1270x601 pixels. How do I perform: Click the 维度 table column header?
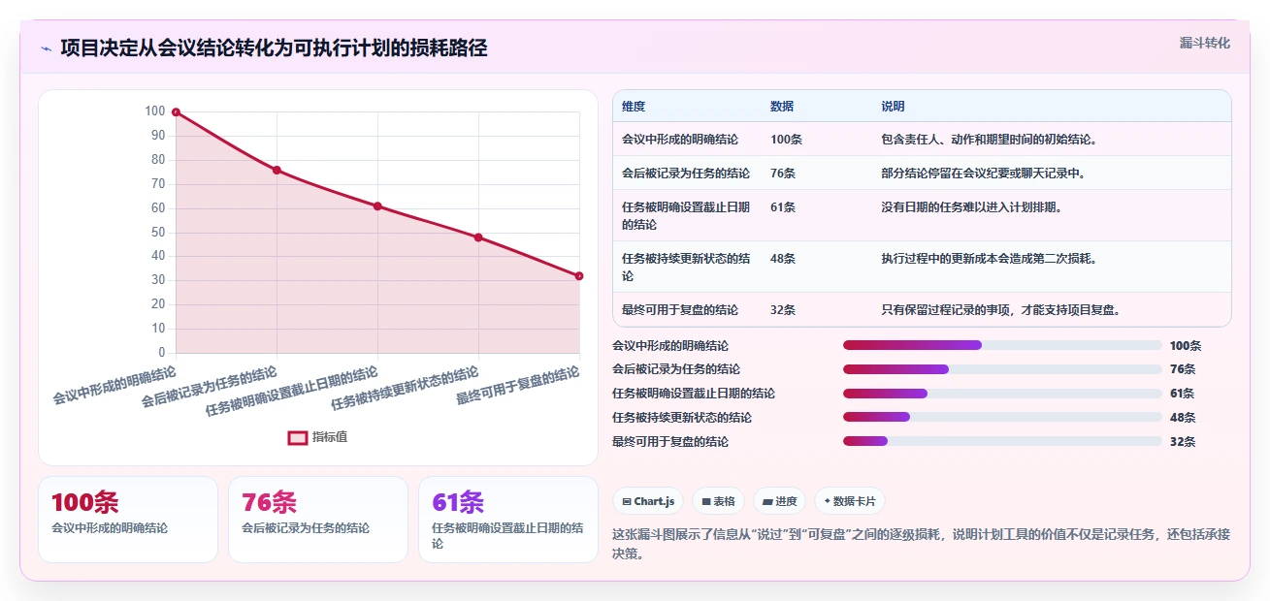point(634,107)
